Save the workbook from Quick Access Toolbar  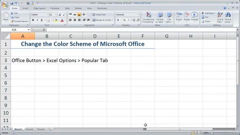[12, 3]
